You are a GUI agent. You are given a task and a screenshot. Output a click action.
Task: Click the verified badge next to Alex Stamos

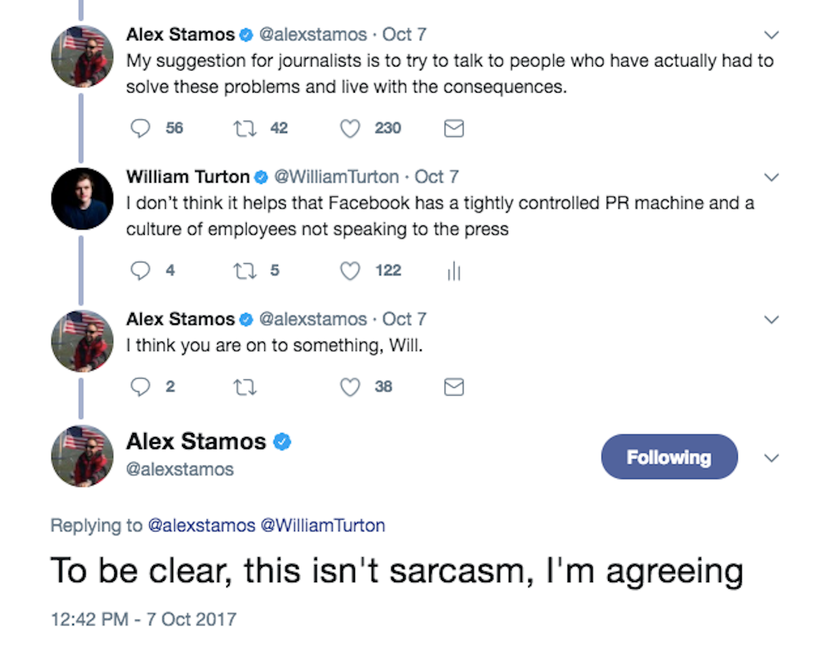click(x=245, y=34)
